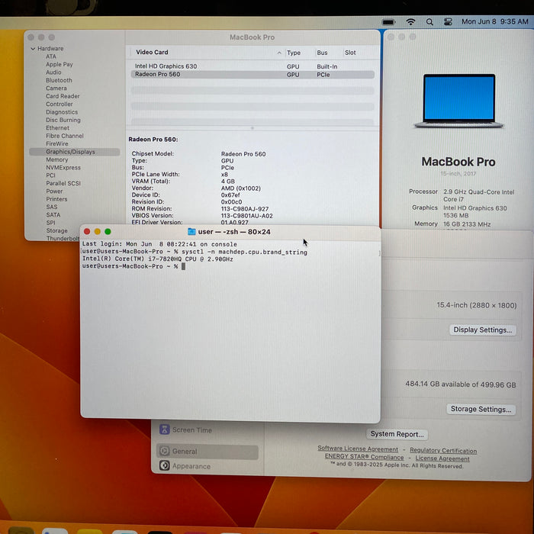Select Storage in hardware sidebar
Viewport: 534px width, 534px height.
point(57,230)
